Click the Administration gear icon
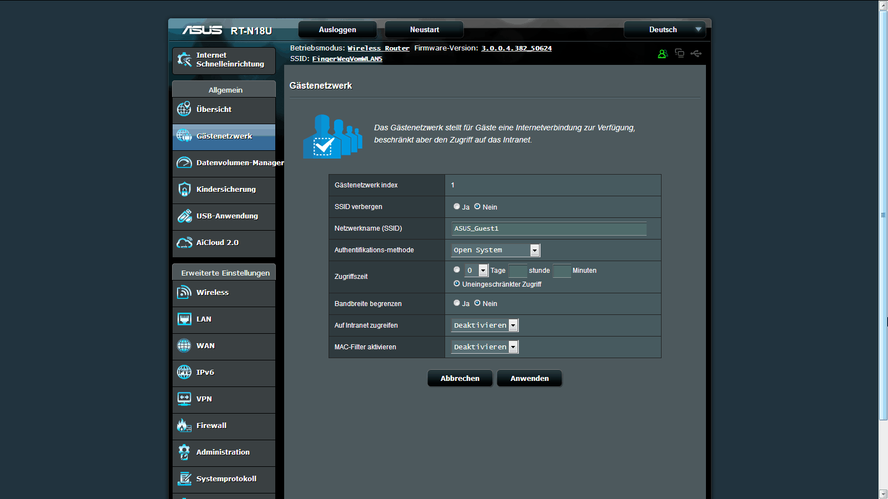Viewport: 888px width, 499px height. (184, 452)
